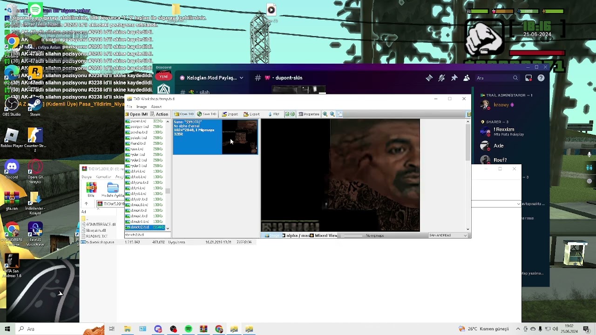This screenshot has height=335, width=596.
Task: Open a TXD file with Open TXD
Action: point(184,114)
